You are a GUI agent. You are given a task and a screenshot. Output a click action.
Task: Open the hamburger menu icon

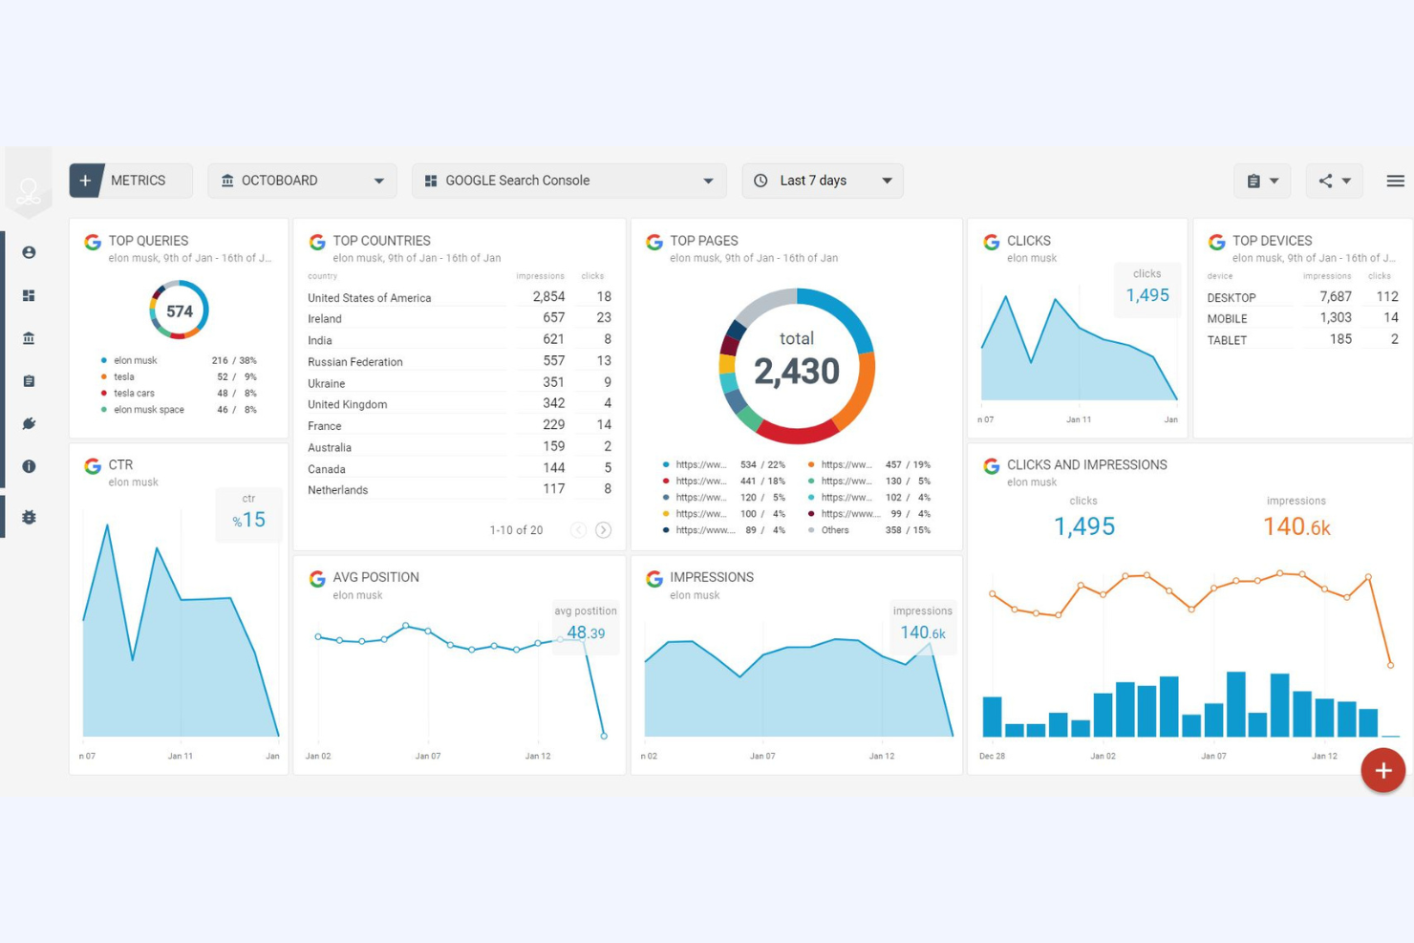(x=1395, y=181)
